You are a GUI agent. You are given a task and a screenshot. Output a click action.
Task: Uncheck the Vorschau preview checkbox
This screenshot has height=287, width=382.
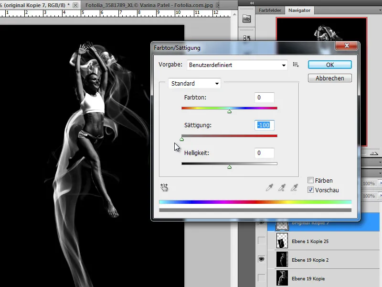point(310,189)
